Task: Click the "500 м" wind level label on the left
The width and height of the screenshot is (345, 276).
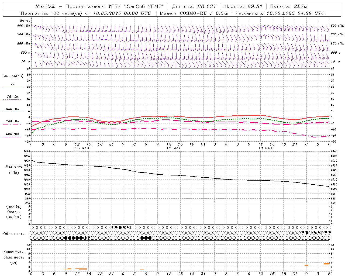Action: tap(26, 53)
